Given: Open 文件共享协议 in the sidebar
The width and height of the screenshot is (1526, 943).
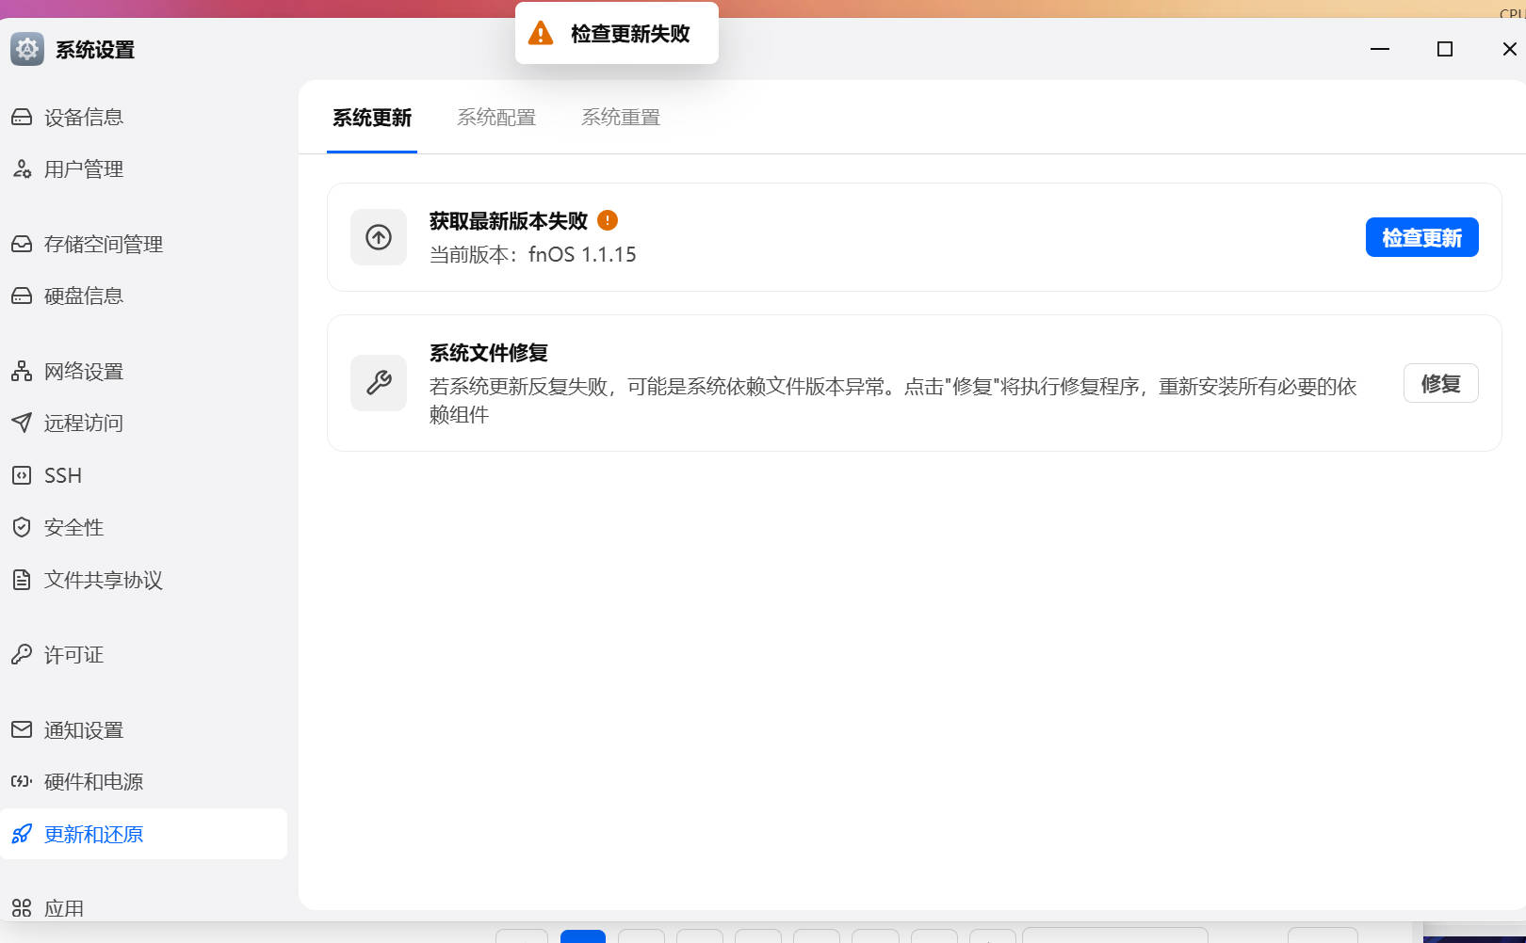Looking at the screenshot, I should pos(104,580).
